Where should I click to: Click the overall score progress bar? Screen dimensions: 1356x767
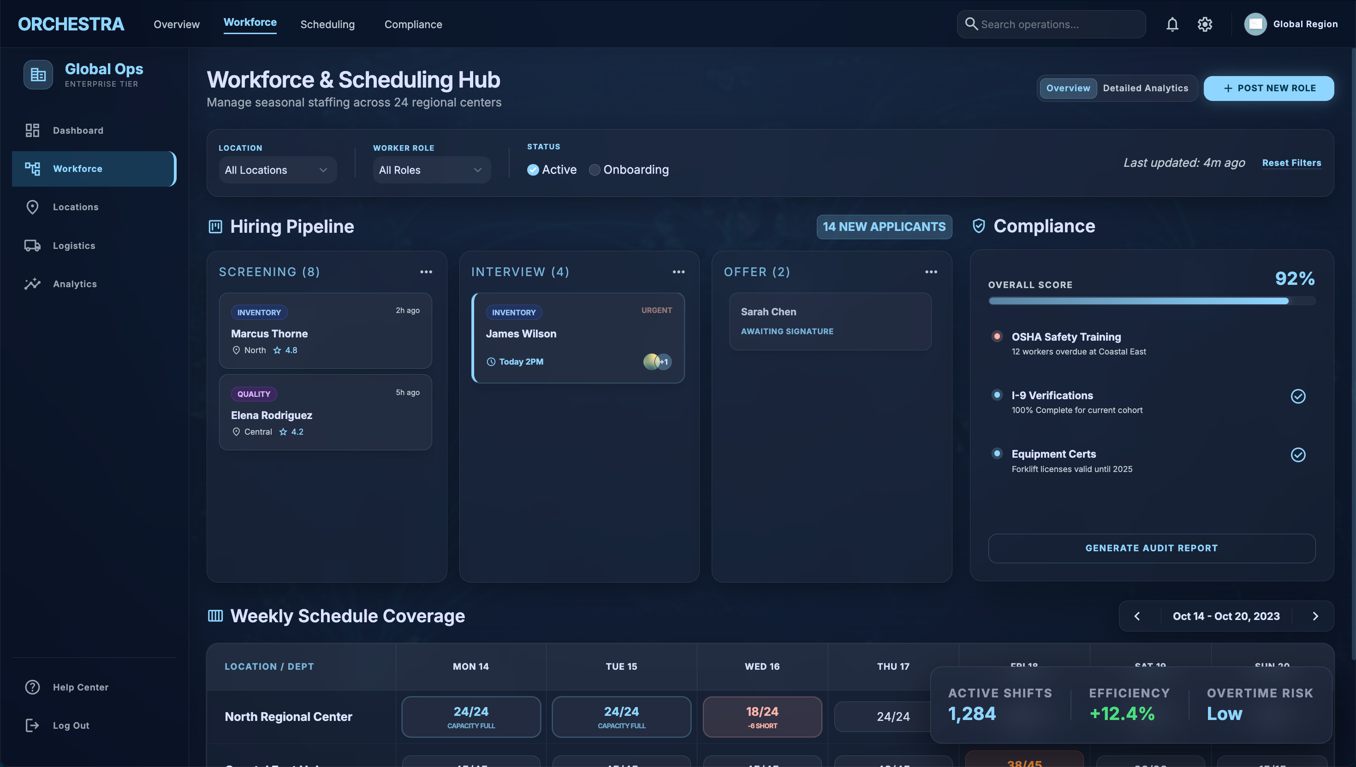coord(1152,301)
